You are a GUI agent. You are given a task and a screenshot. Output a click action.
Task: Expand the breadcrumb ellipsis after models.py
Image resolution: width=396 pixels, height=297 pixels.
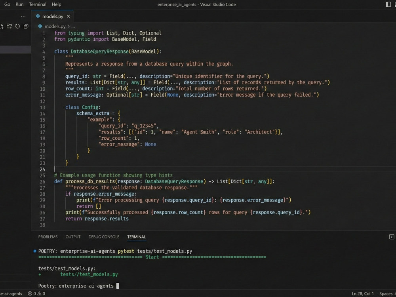click(73, 26)
